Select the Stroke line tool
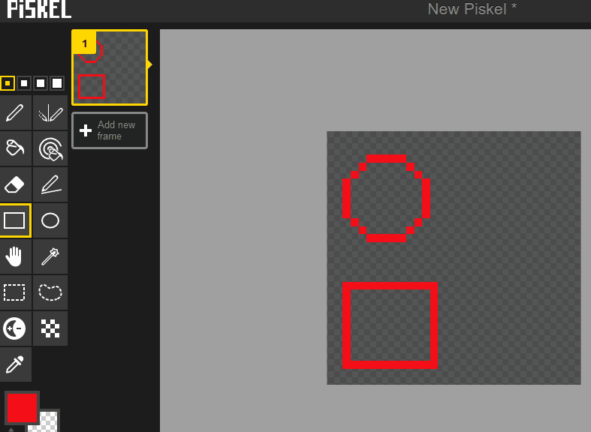This screenshot has height=432, width=591. tap(50, 184)
